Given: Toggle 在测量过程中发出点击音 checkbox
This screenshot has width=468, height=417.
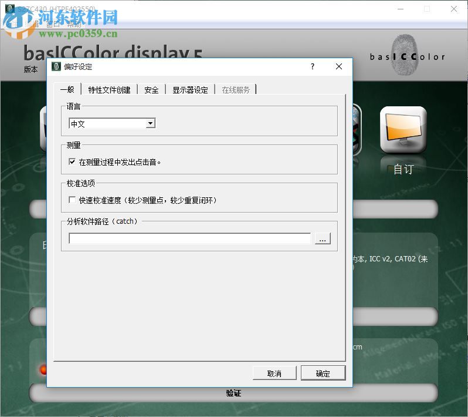Looking at the screenshot, I should pyautogui.click(x=72, y=162).
